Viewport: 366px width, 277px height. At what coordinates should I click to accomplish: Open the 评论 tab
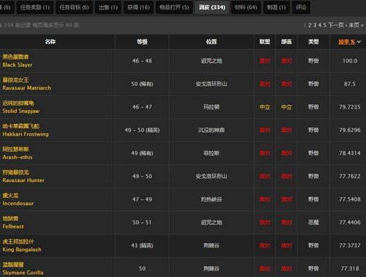(301, 7)
